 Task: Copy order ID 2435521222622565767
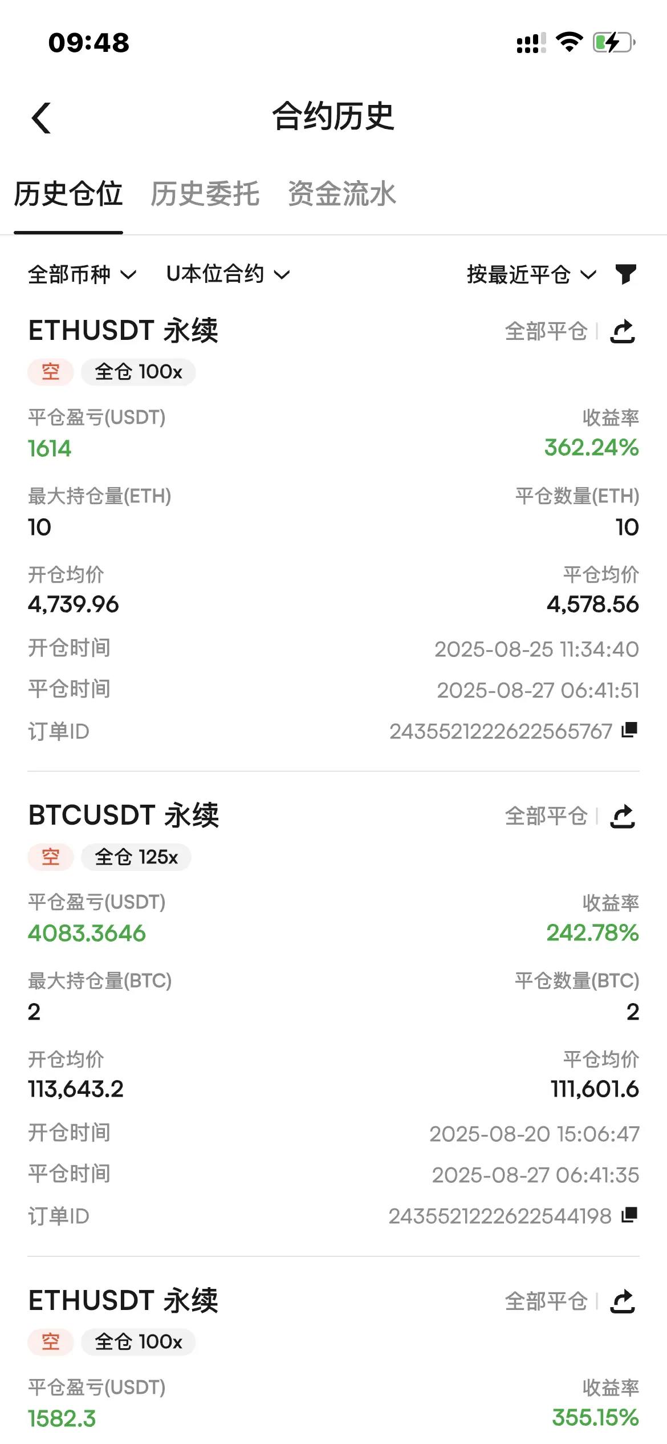629,730
